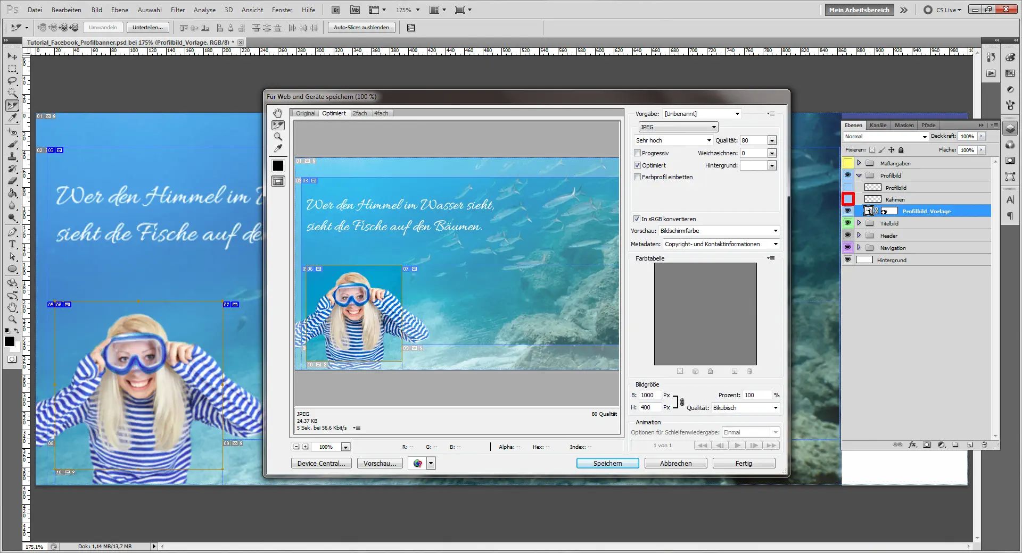Screen dimensions: 1022x553
Task: Select the Hand tool in the dialog
Action: pyautogui.click(x=277, y=113)
